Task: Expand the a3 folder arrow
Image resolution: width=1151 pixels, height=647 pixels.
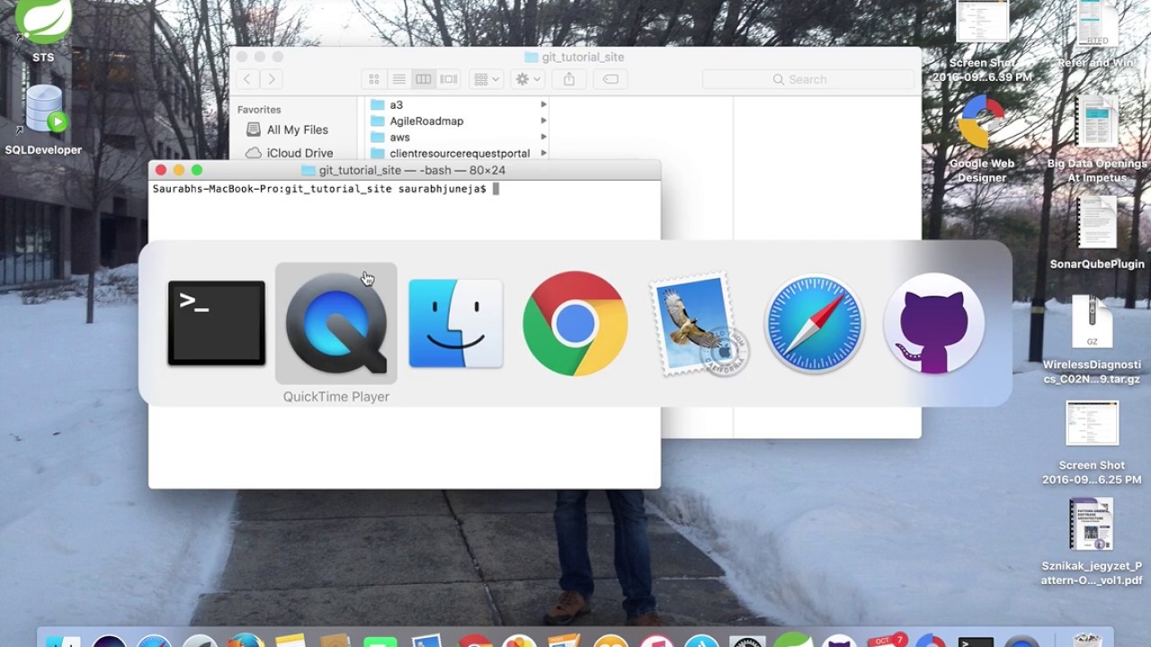Action: tap(543, 104)
